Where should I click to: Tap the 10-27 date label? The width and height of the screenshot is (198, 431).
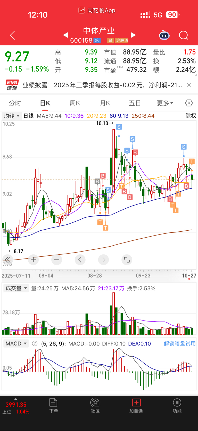(189, 276)
